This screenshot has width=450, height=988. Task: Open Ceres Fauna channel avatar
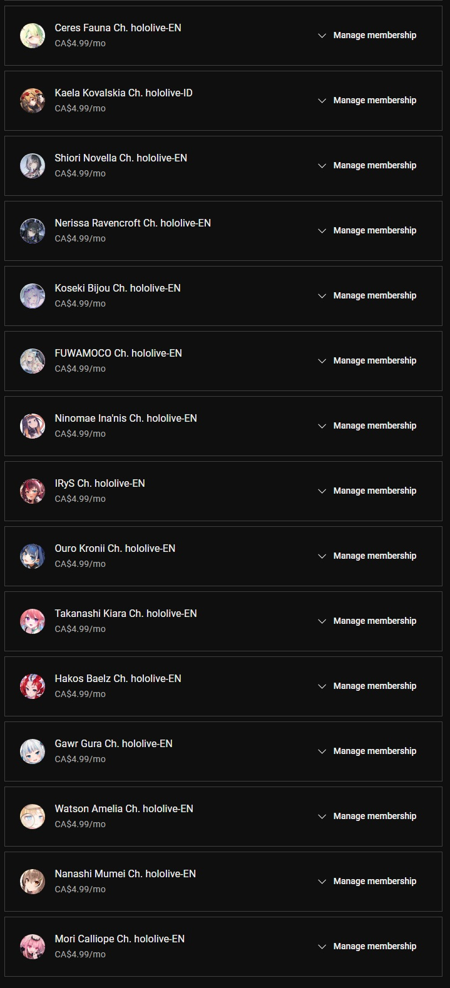33,36
